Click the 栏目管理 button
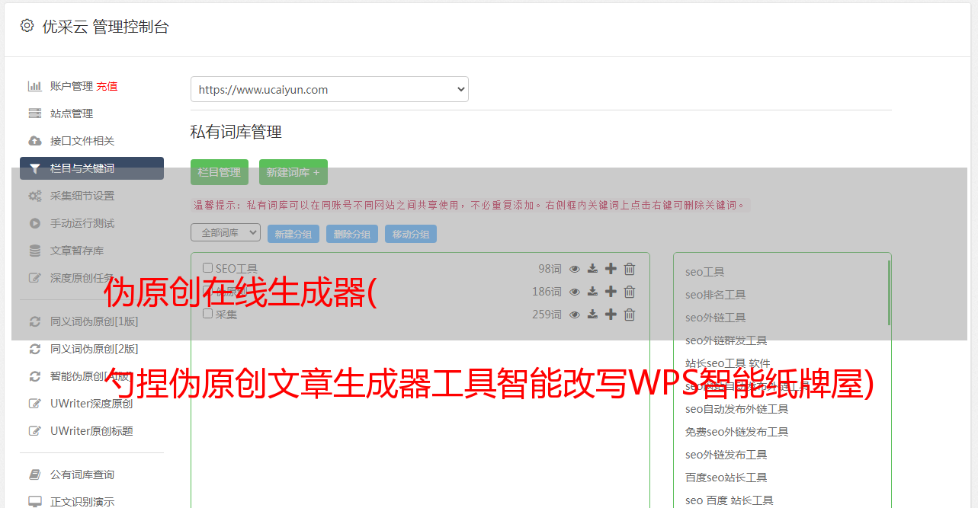 220,172
